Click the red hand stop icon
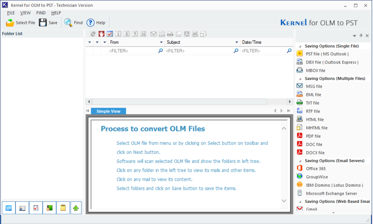 [101, 34]
